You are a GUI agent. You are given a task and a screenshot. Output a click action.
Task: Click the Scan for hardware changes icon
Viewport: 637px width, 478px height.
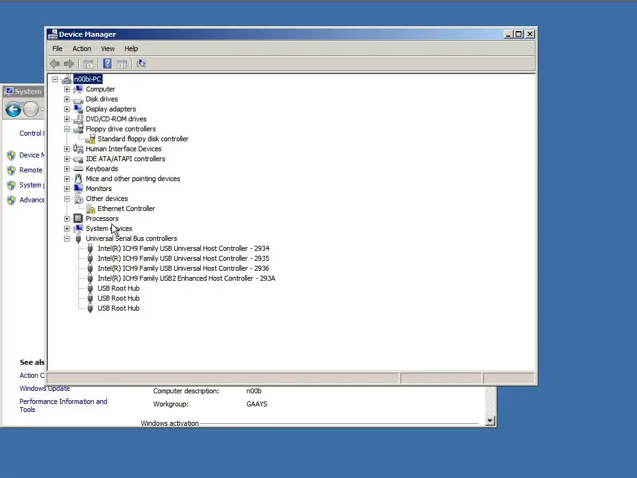point(141,64)
